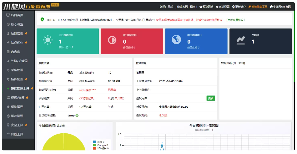Open the 核心设置 sidebar menu
This screenshot has height=154, width=297.
(18, 24)
